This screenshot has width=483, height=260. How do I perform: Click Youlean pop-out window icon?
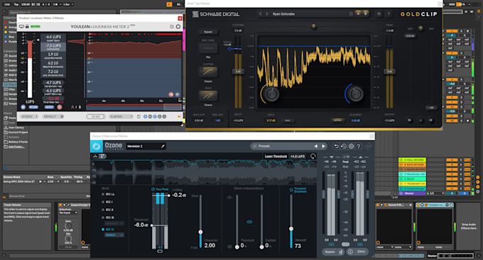(x=172, y=27)
